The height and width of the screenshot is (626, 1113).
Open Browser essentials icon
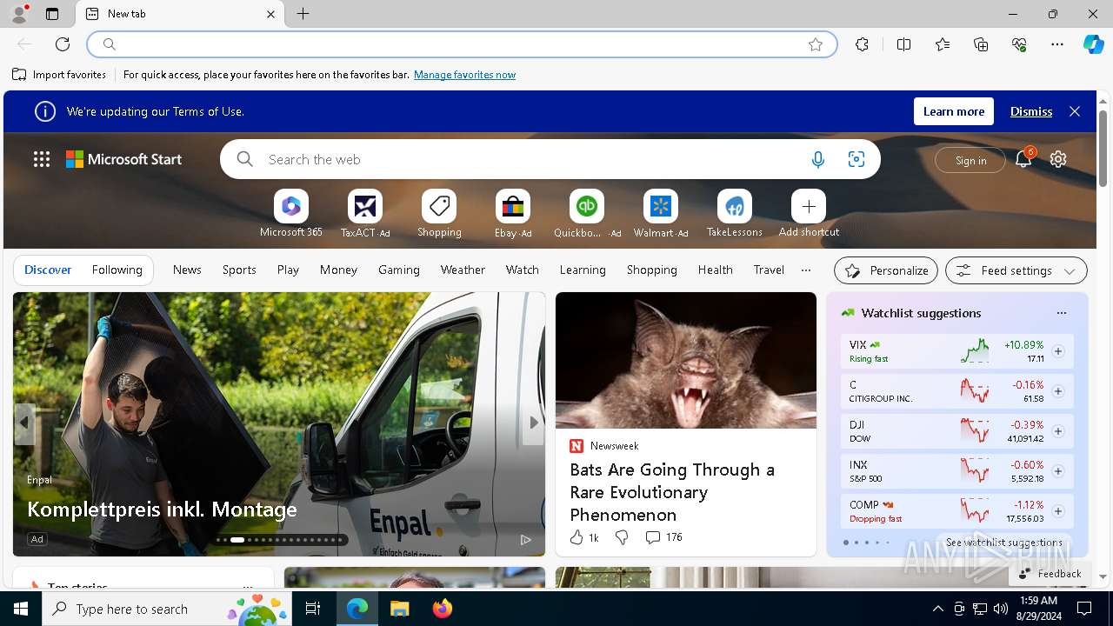click(1019, 44)
